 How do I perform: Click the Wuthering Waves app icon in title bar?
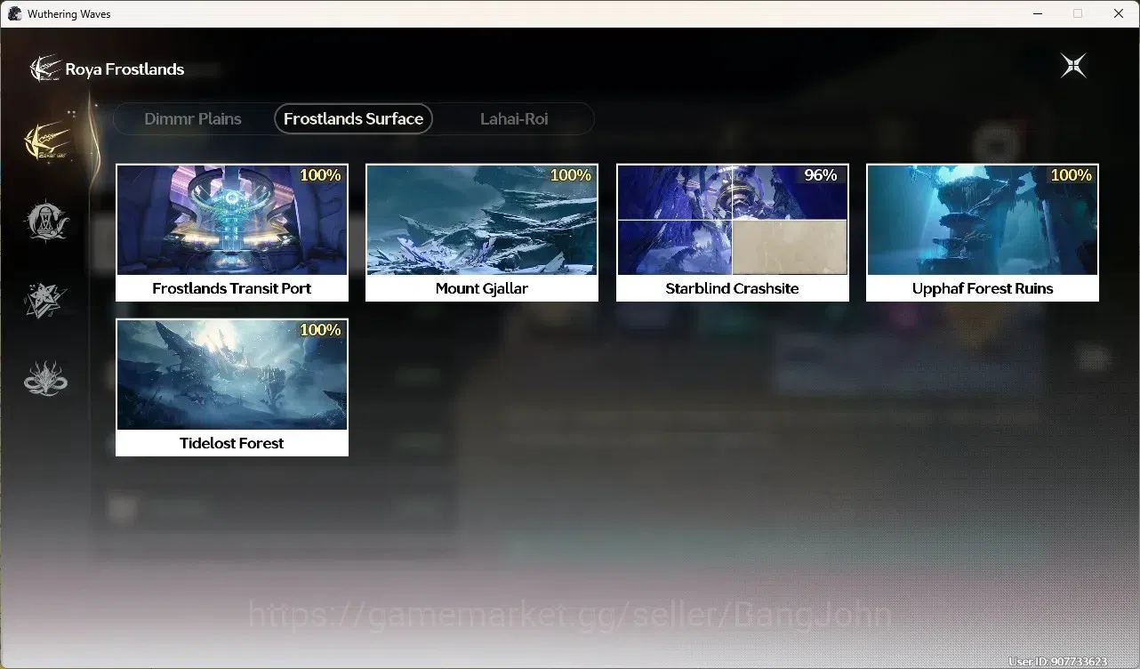pyautogui.click(x=14, y=13)
